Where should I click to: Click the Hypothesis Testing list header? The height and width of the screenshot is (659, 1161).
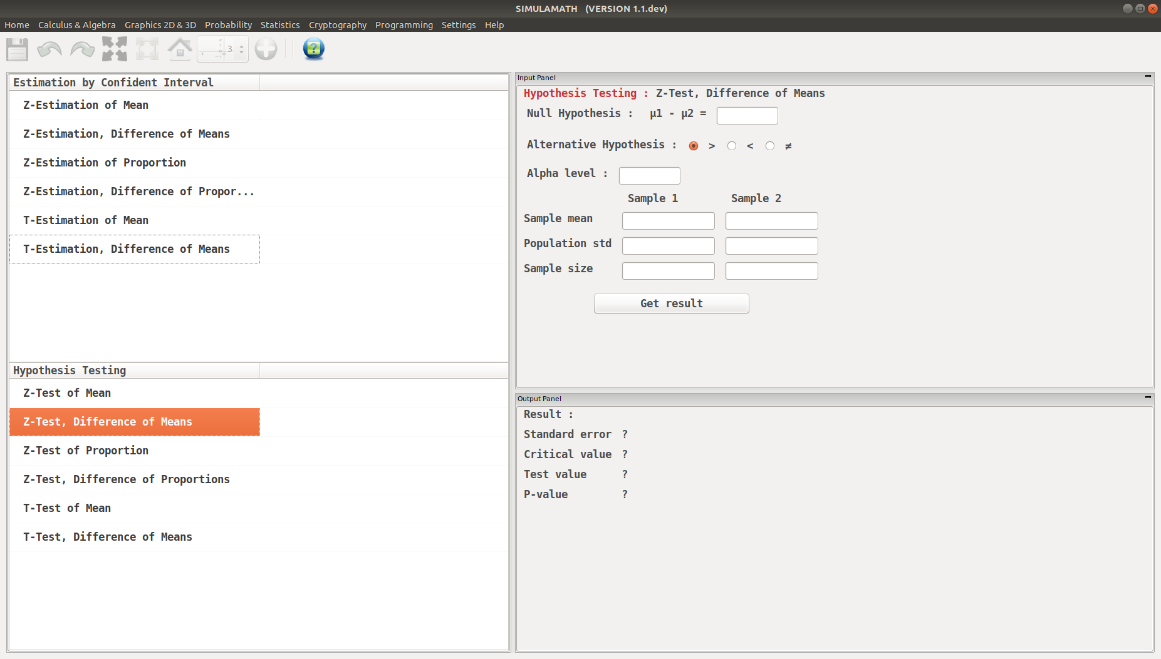(x=135, y=370)
